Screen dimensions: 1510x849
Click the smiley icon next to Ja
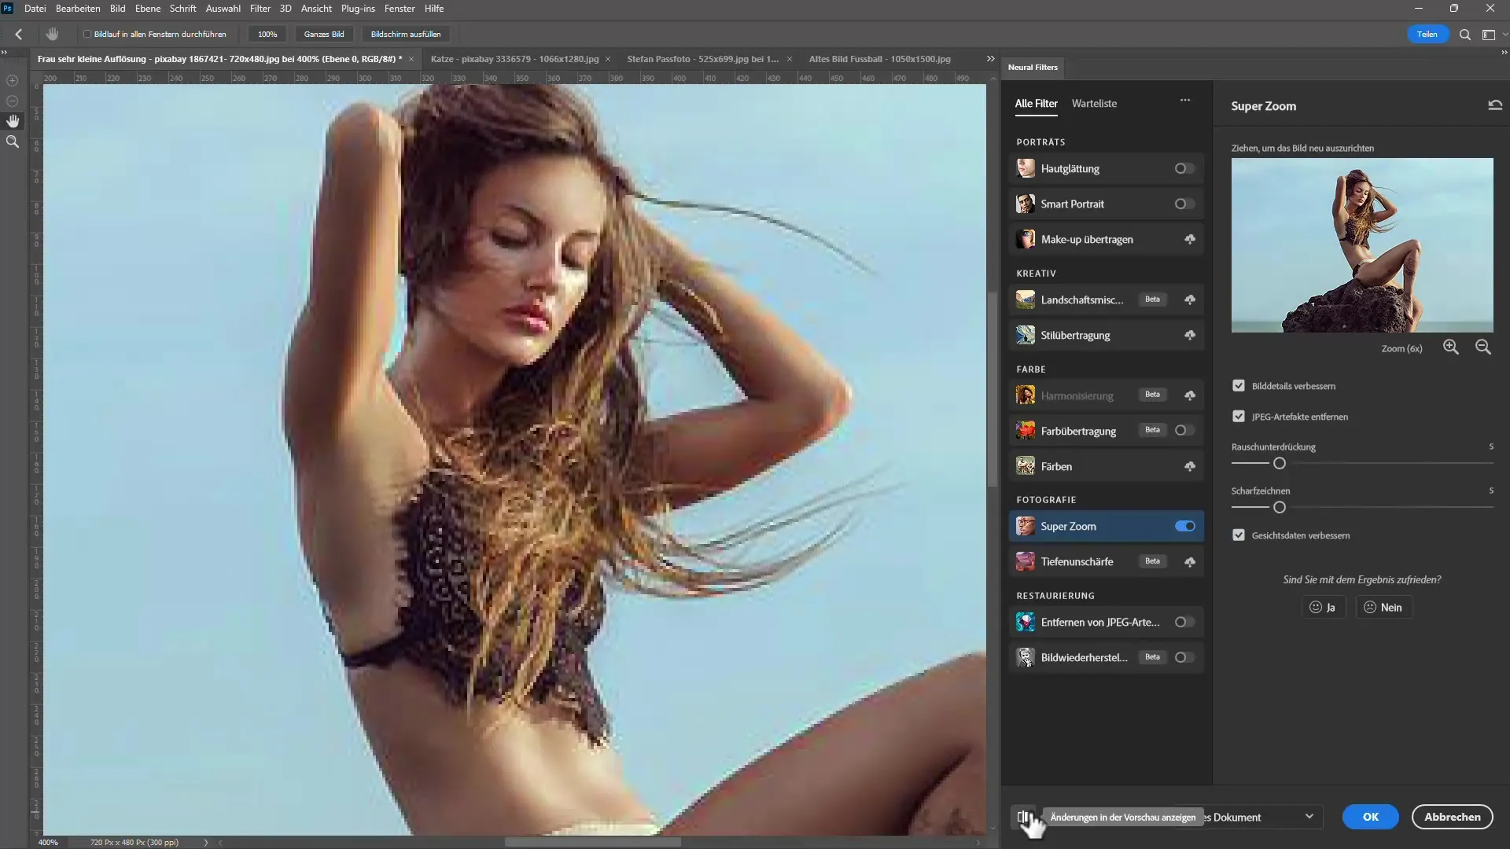coord(1316,607)
